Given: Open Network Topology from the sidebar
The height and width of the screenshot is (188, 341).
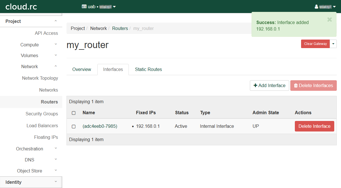Looking at the screenshot, I should [x=40, y=78].
